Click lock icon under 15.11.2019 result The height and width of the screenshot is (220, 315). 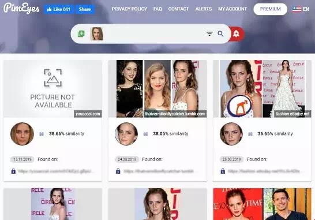tap(13, 171)
